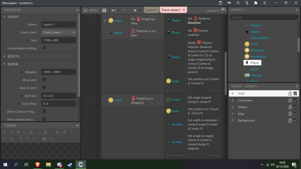Toggle Show Translucent checkbox
Image resolution: width=301 pixels, height=169 pixels.
(x=44, y=119)
